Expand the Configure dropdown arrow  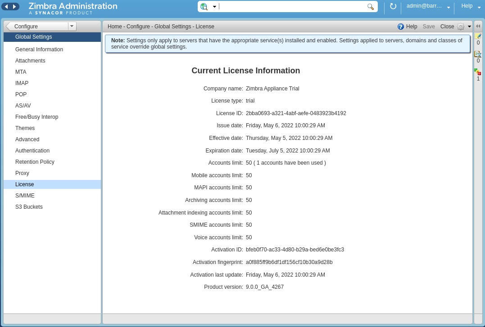[72, 26]
